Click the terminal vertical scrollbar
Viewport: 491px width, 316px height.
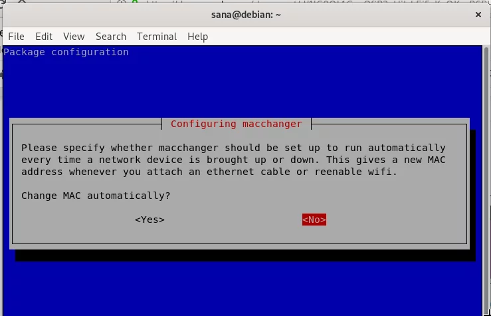pyautogui.click(x=486, y=180)
